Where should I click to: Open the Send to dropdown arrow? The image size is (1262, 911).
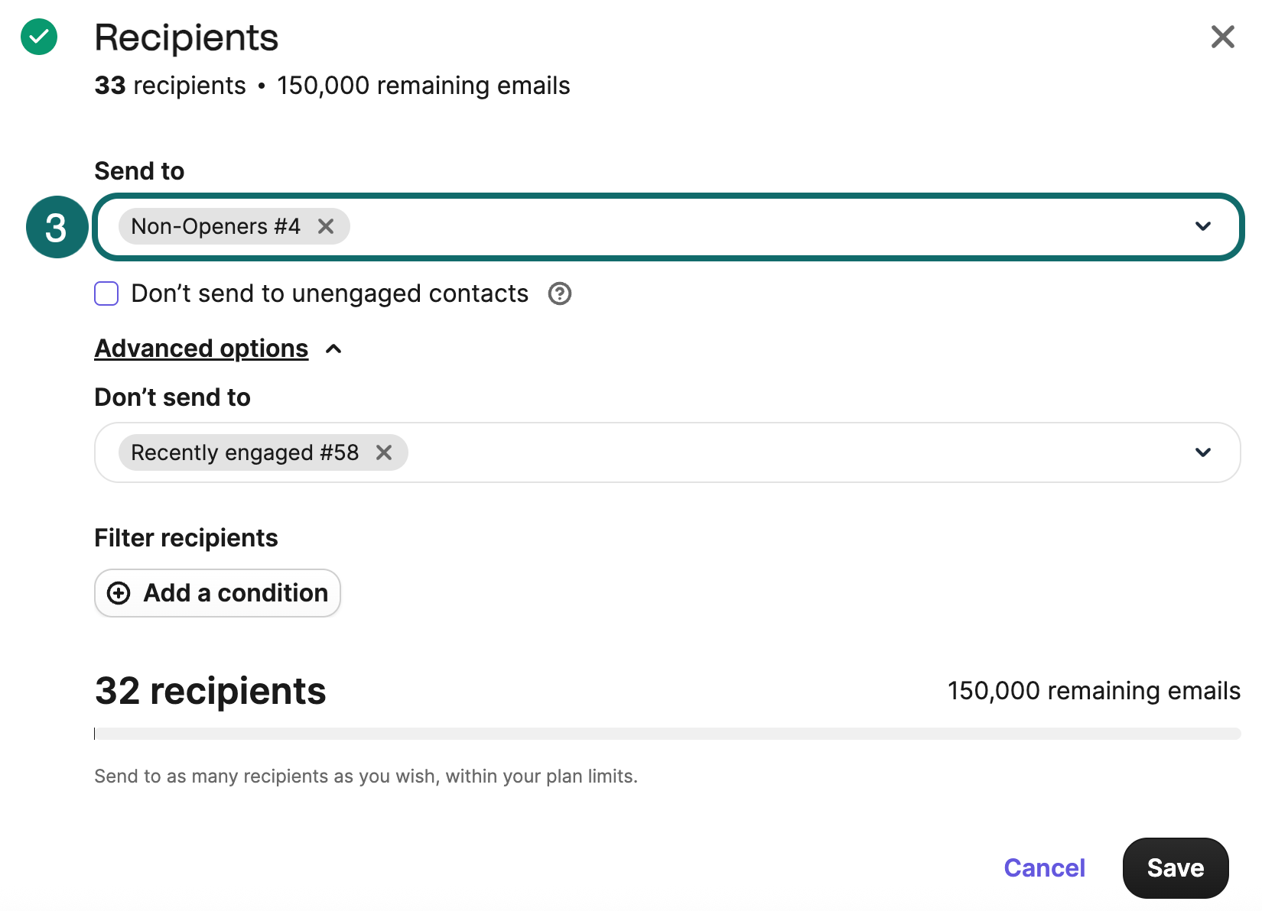(1202, 226)
